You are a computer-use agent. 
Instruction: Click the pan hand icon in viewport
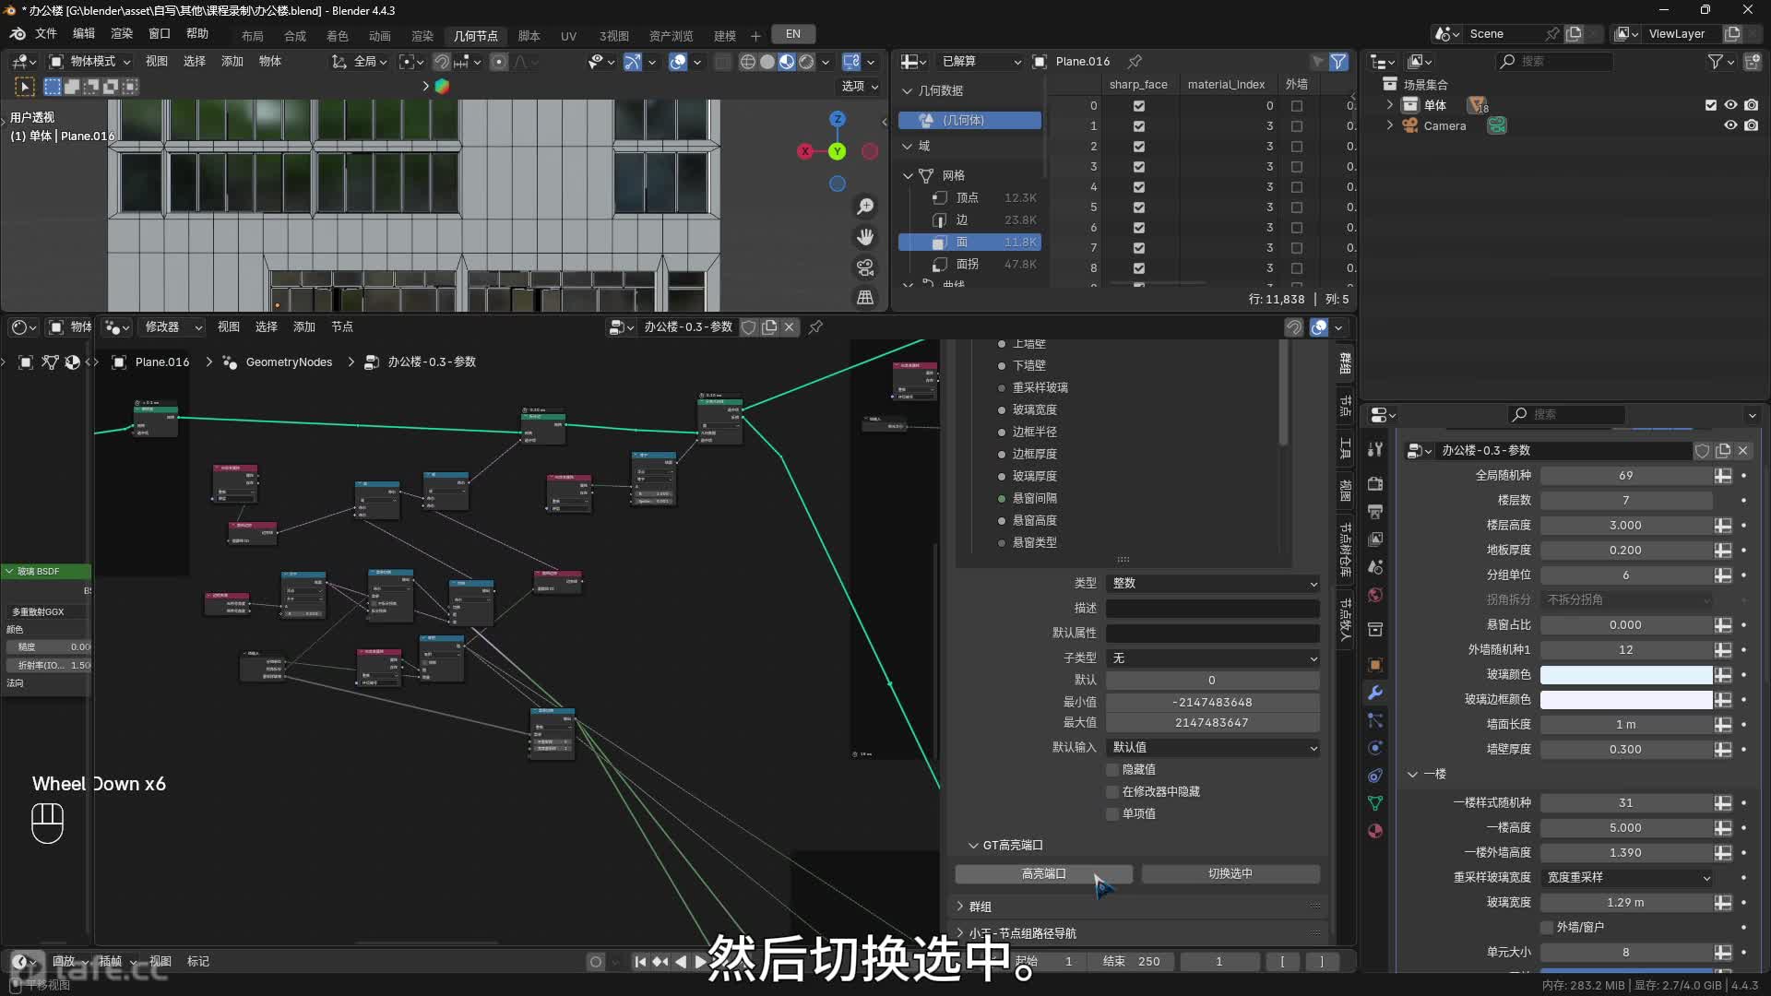(x=865, y=237)
